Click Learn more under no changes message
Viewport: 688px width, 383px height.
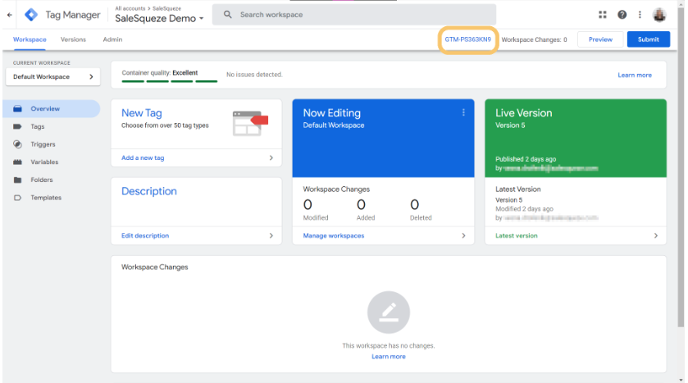[389, 357]
